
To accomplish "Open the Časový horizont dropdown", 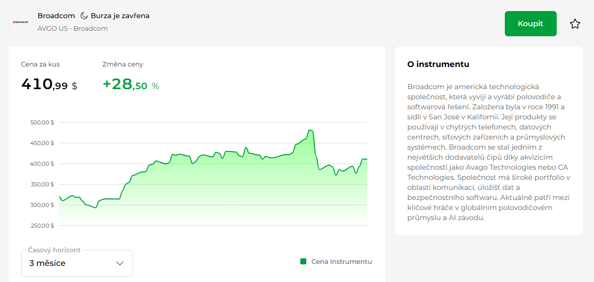I will [77, 263].
